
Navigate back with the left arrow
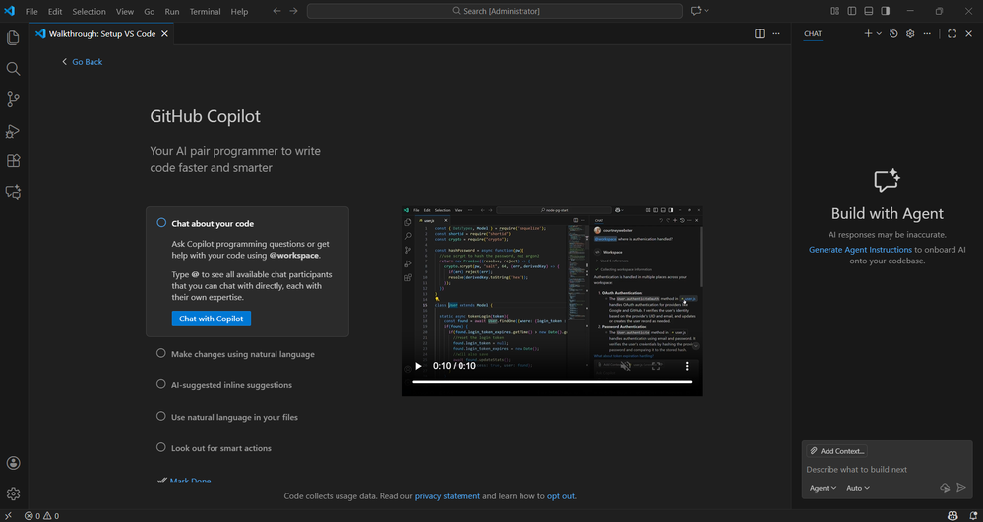tap(277, 11)
